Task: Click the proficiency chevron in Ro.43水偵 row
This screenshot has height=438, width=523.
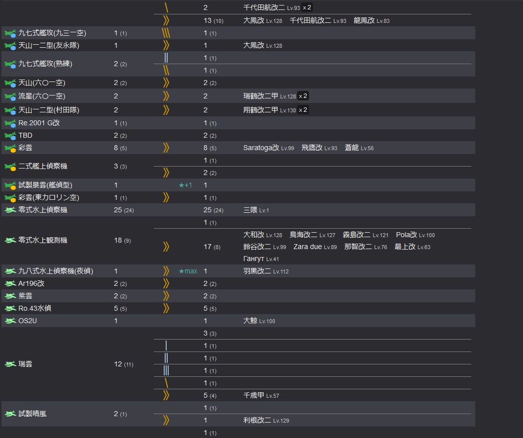Action: point(166,308)
